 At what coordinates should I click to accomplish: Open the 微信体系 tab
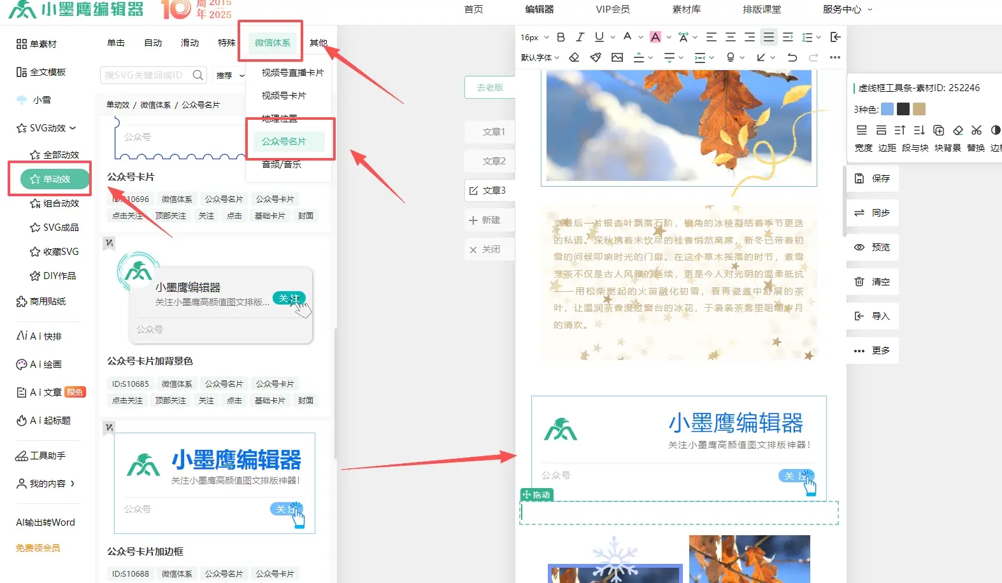(273, 43)
